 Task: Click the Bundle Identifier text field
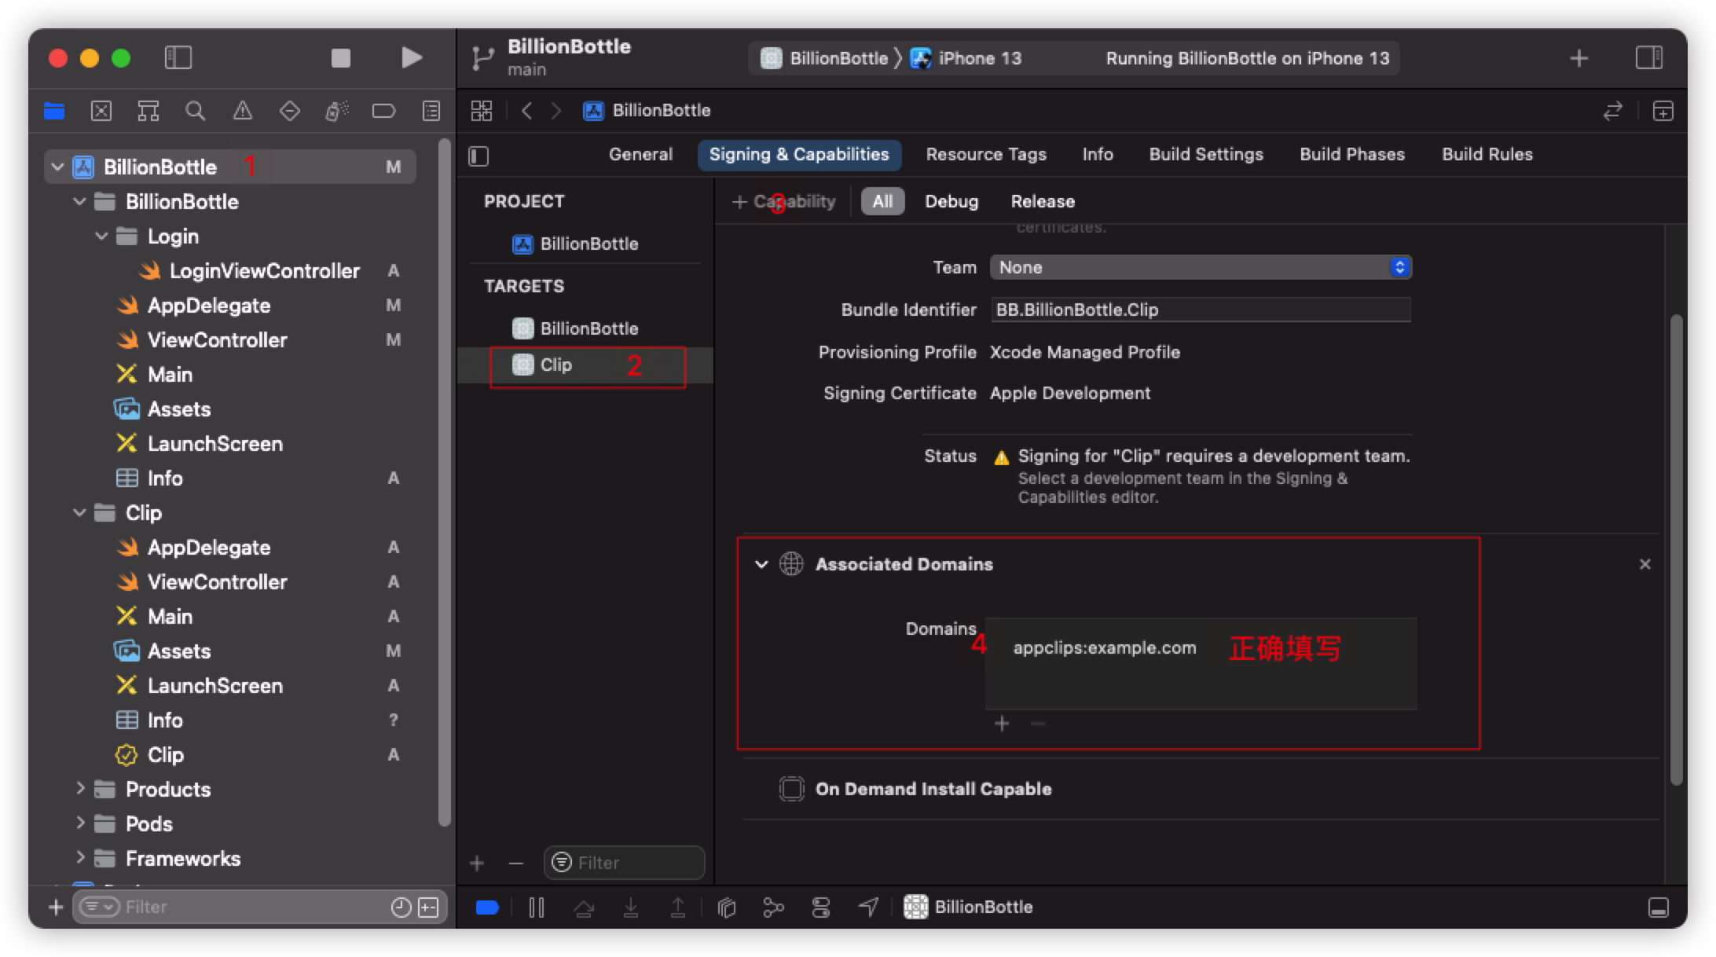[1200, 310]
